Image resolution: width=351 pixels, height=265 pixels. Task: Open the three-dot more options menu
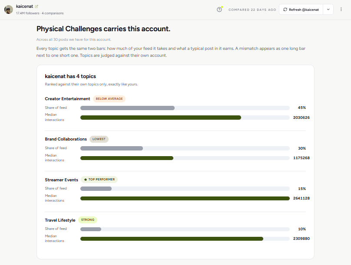(341, 10)
